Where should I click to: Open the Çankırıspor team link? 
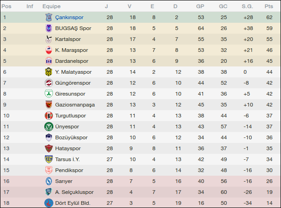pyautogui.click(x=69, y=17)
